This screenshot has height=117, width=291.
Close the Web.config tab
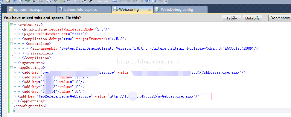[150, 10]
